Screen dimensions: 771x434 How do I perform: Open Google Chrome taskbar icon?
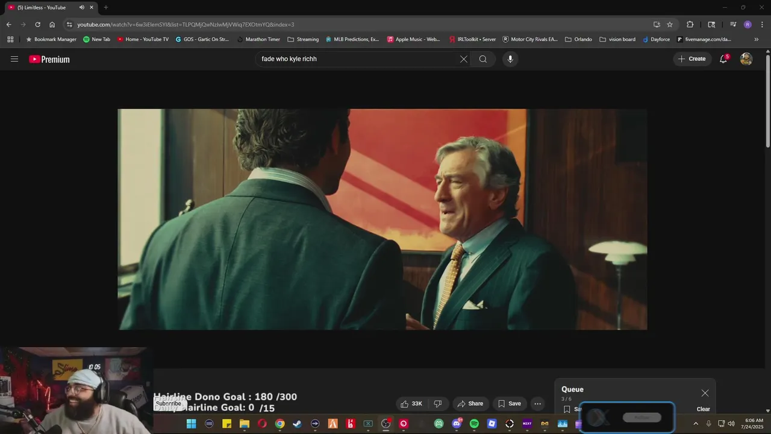pos(279,424)
